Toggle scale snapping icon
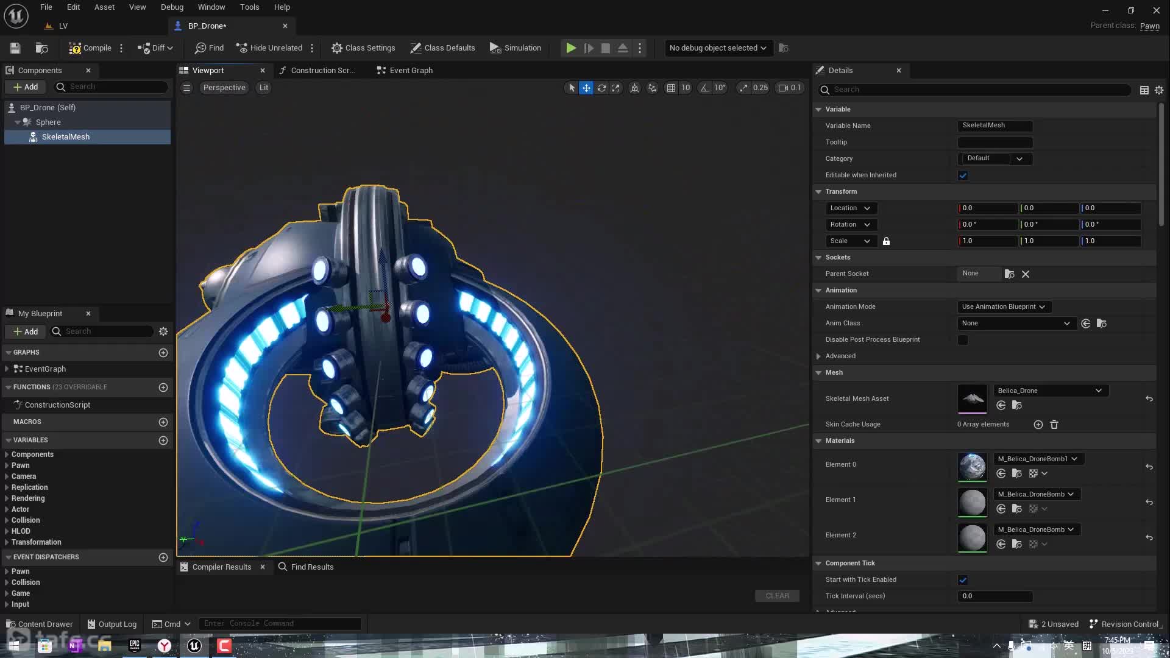Viewport: 1170px width, 658px height. coord(743,88)
